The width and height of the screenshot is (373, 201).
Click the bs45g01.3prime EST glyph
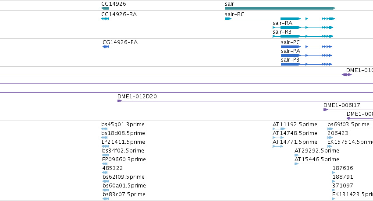pos(104,129)
